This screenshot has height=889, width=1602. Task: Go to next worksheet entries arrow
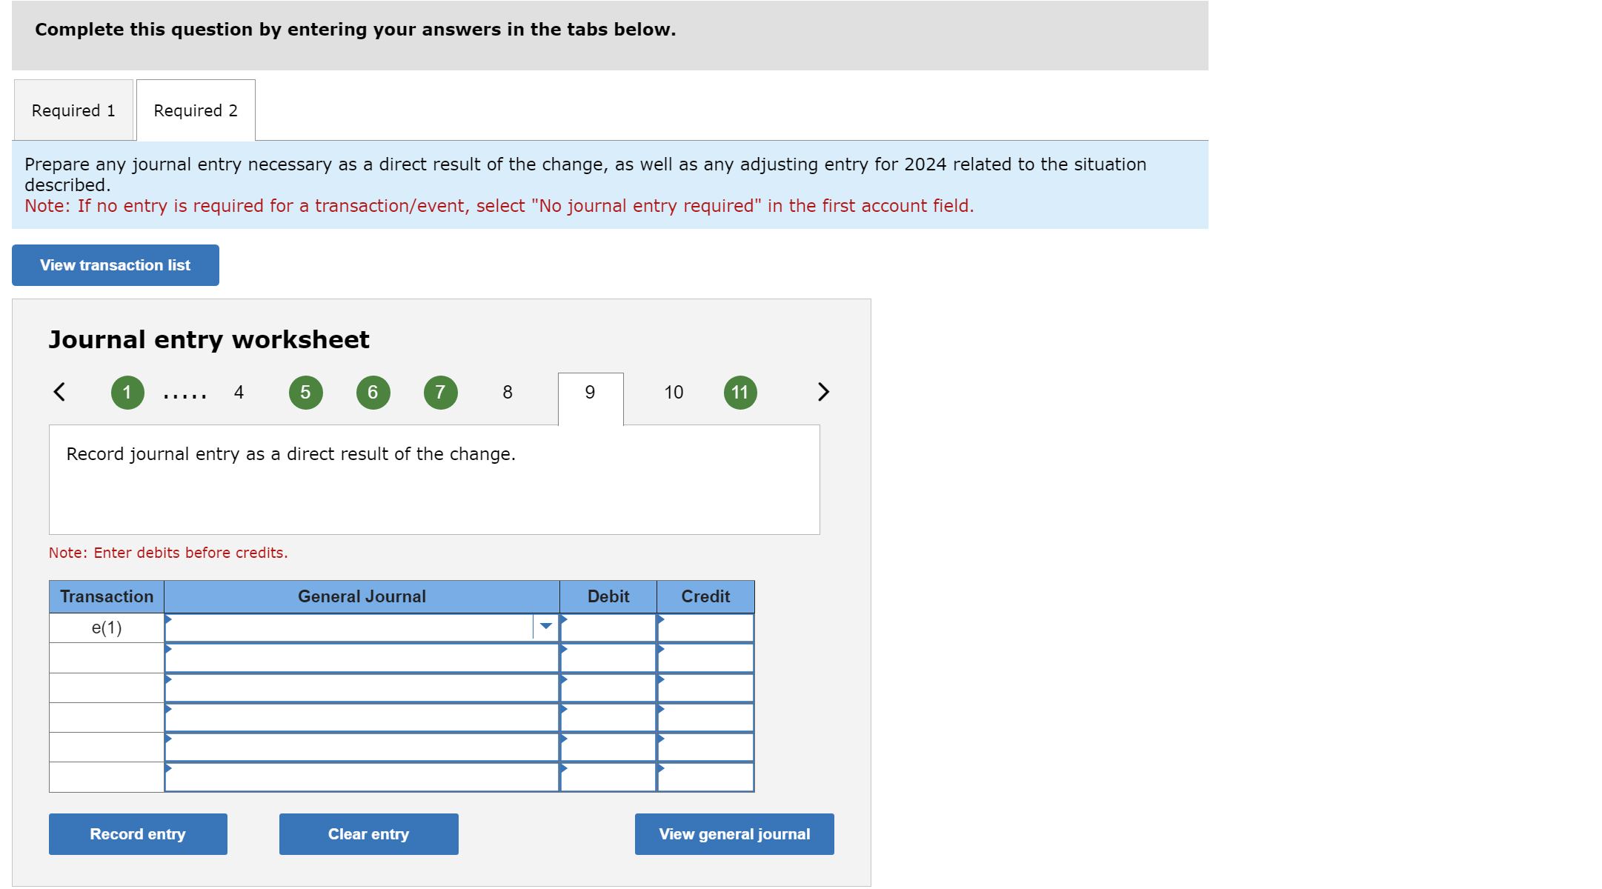(x=822, y=392)
